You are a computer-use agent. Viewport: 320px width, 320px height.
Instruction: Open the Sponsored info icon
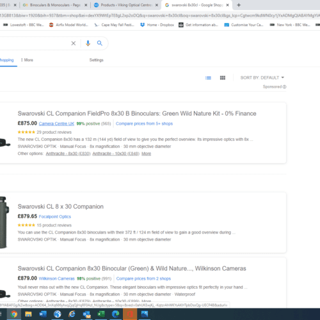click(284, 87)
